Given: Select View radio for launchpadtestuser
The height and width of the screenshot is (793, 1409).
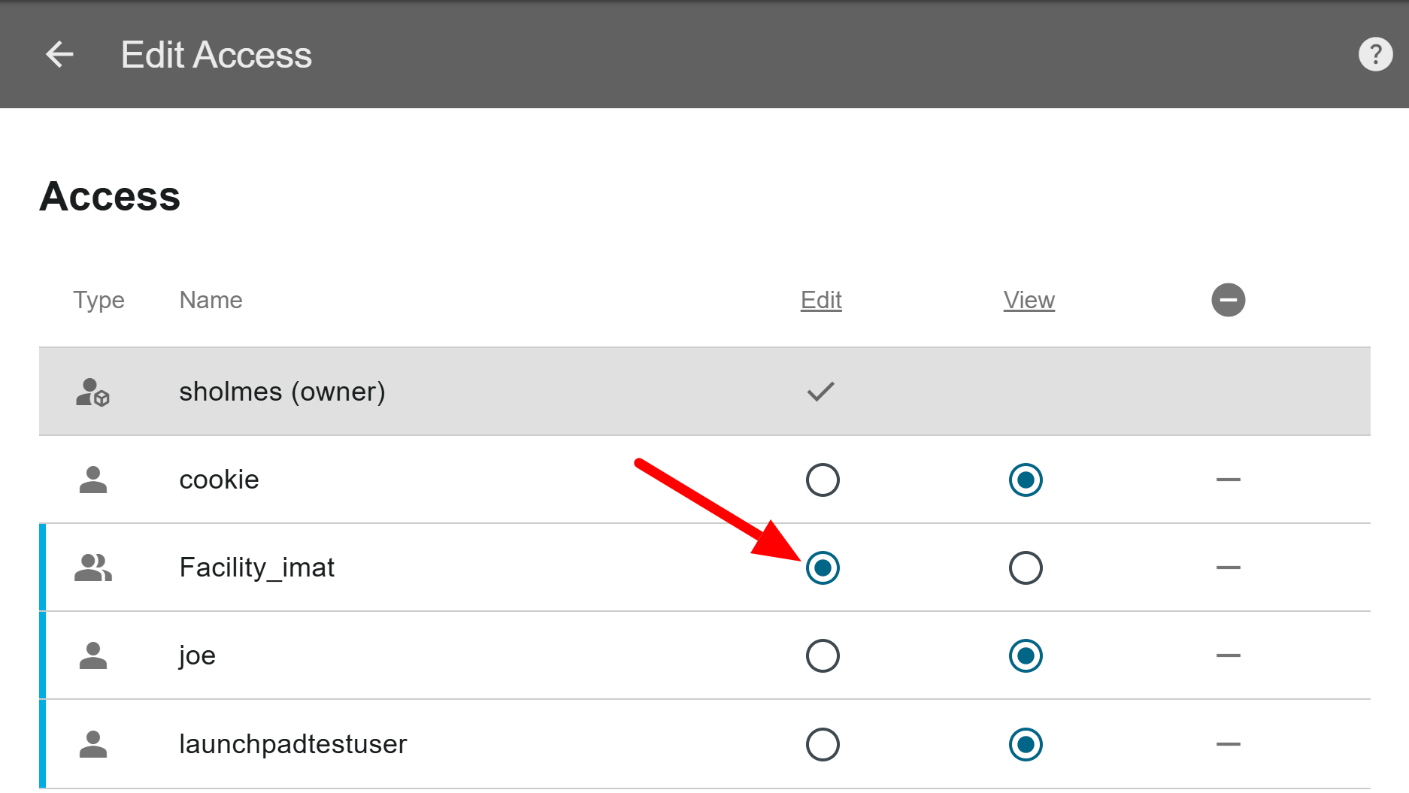Looking at the screenshot, I should coord(1027,743).
